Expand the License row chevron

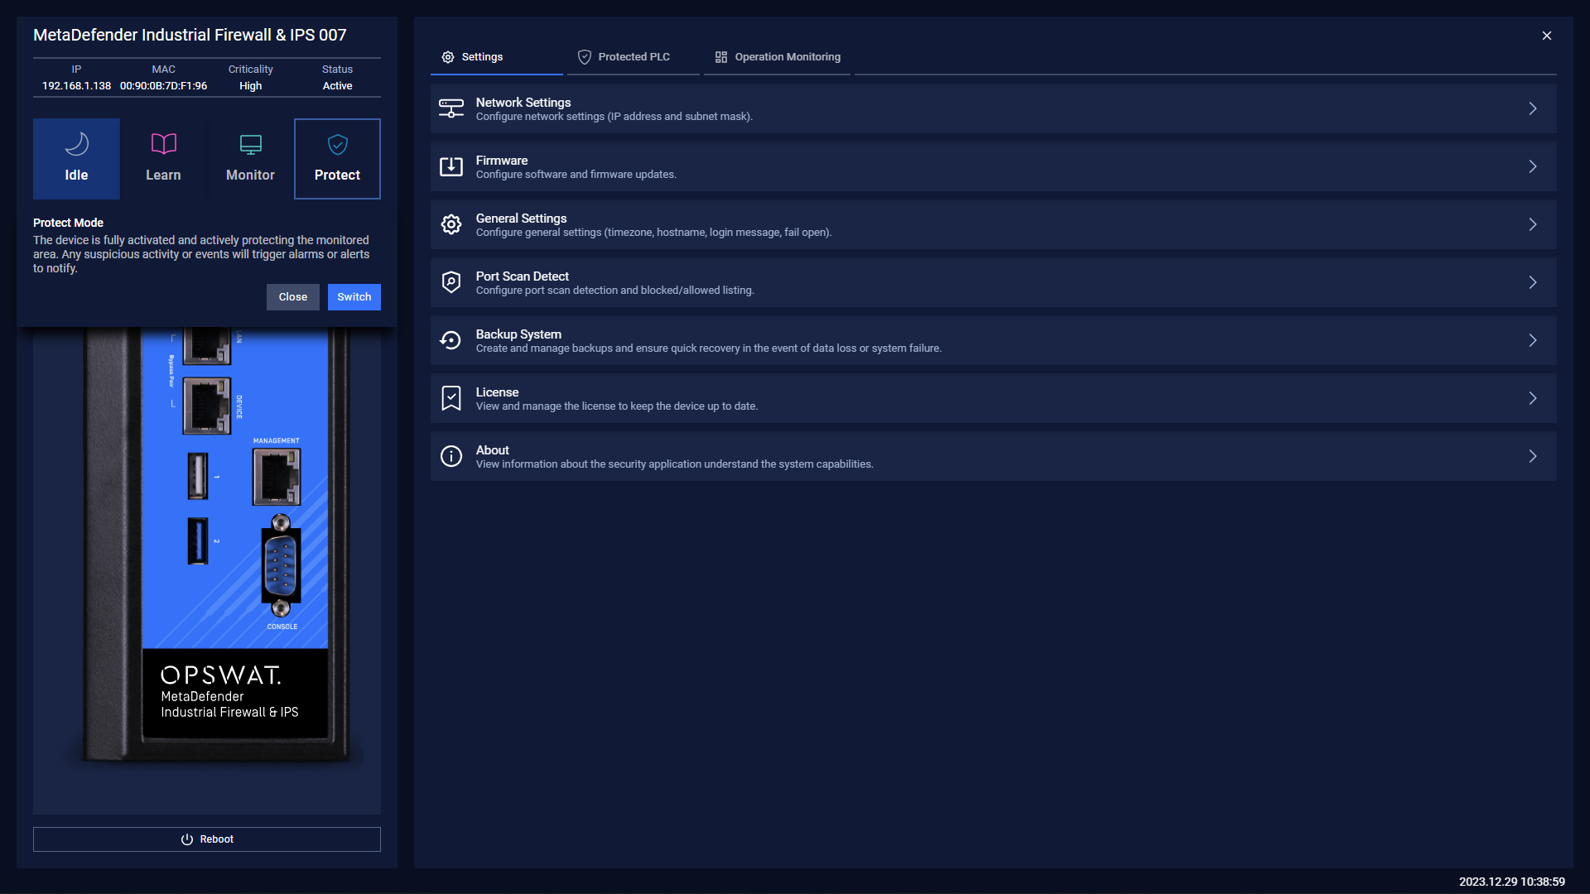coord(1533,398)
